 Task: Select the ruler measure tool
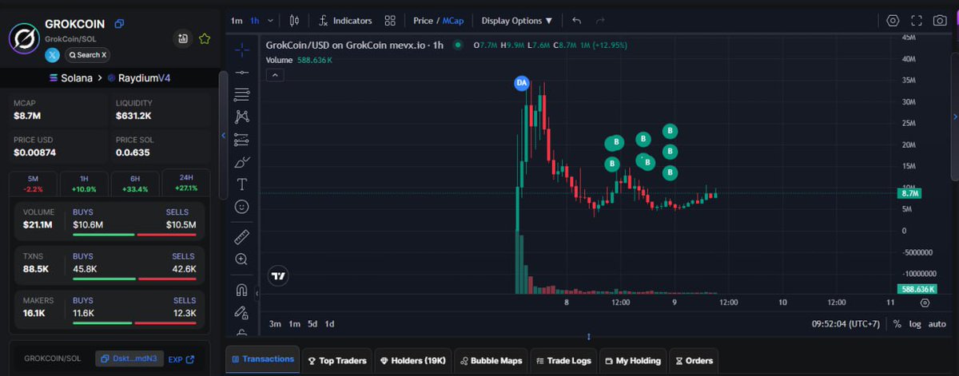point(242,237)
